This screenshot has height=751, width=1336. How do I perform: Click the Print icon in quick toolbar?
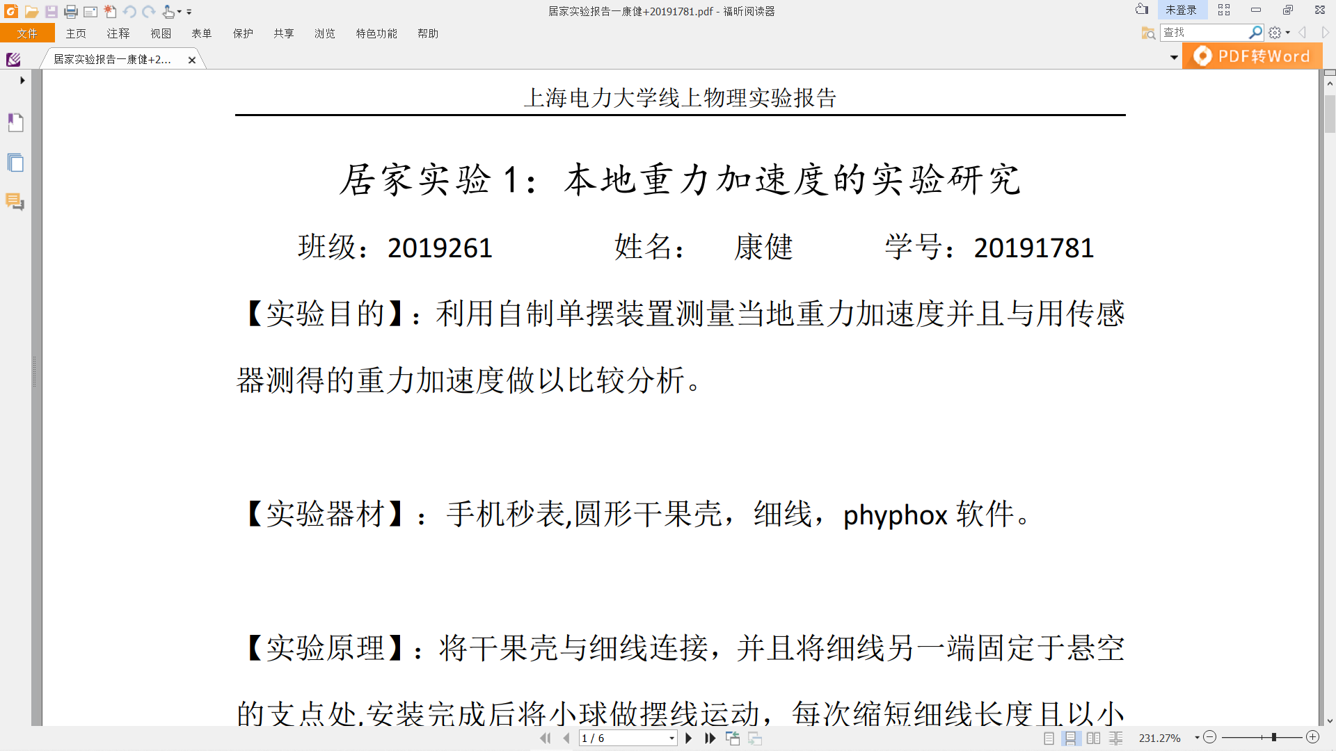tap(70, 12)
